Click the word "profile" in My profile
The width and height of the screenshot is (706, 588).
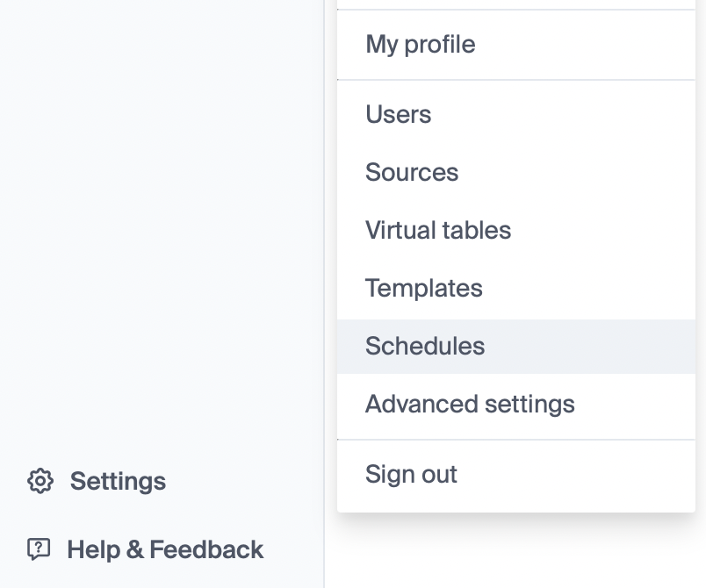coord(440,45)
